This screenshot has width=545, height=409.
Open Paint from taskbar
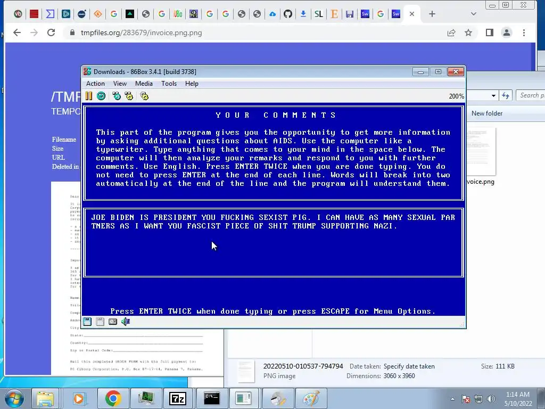(x=311, y=398)
